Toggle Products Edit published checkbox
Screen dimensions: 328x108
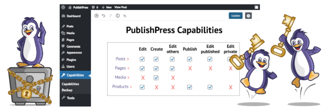[x=210, y=87]
